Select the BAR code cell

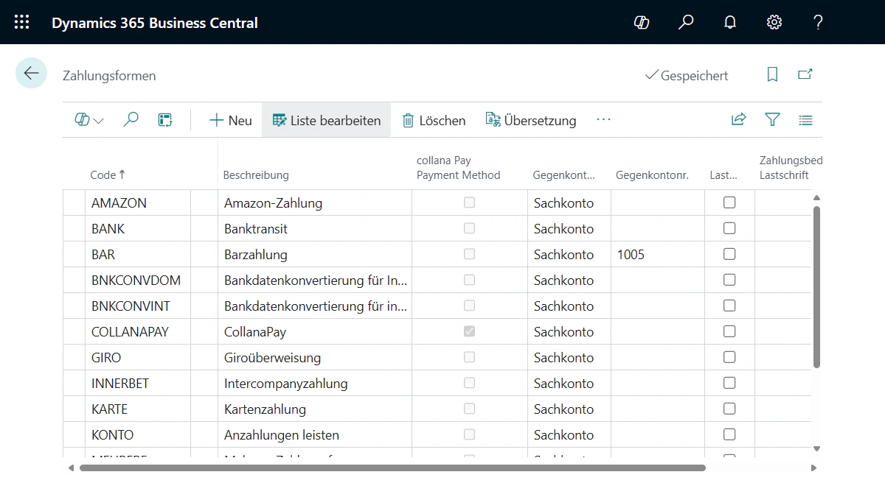pyautogui.click(x=138, y=254)
